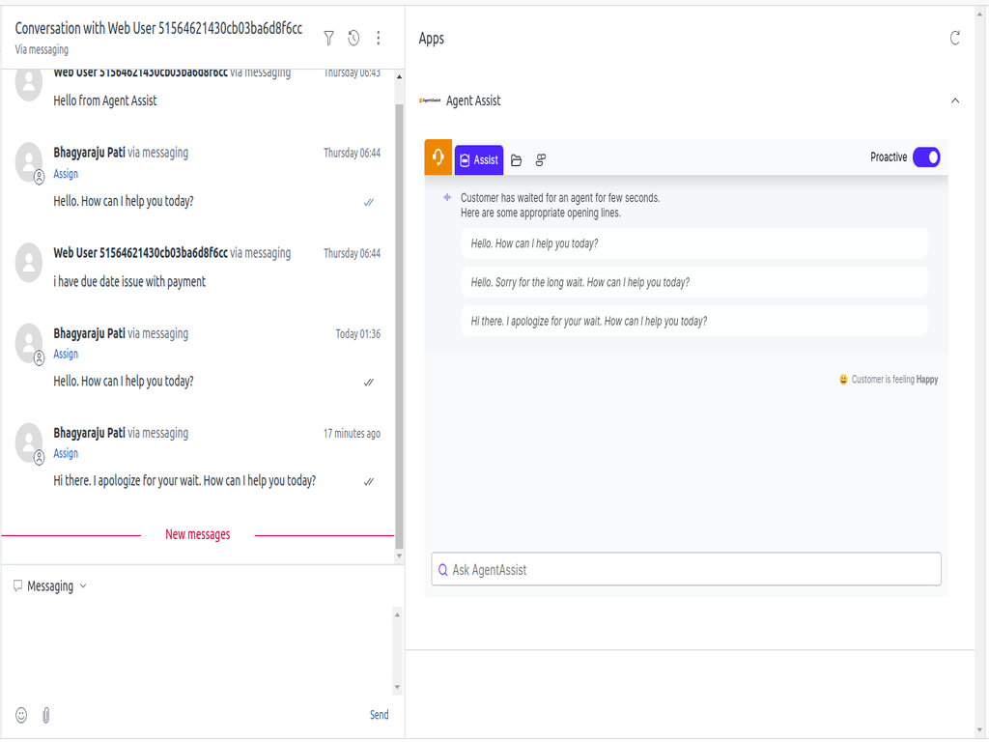The width and height of the screenshot is (989, 742).
Task: Disable the Proactive toggle
Action: (x=925, y=157)
